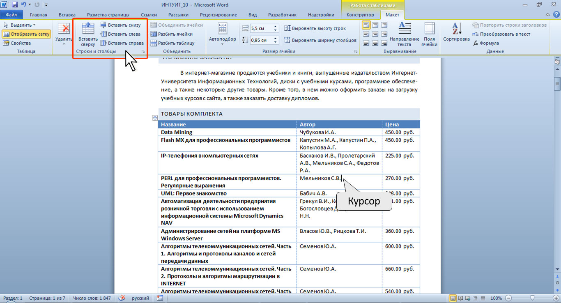Click the Data Mining table cell
561x303 pixels.
click(x=228, y=132)
